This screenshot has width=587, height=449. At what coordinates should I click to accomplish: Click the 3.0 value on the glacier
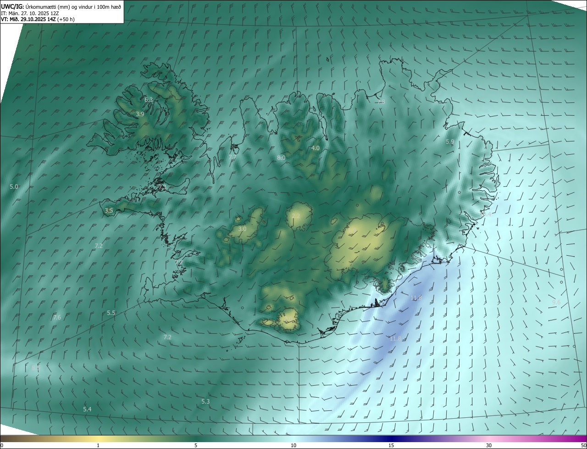243,229
